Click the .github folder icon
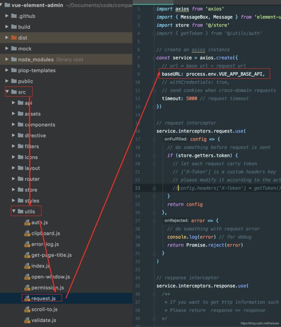281x327 pixels. (x=14, y=16)
